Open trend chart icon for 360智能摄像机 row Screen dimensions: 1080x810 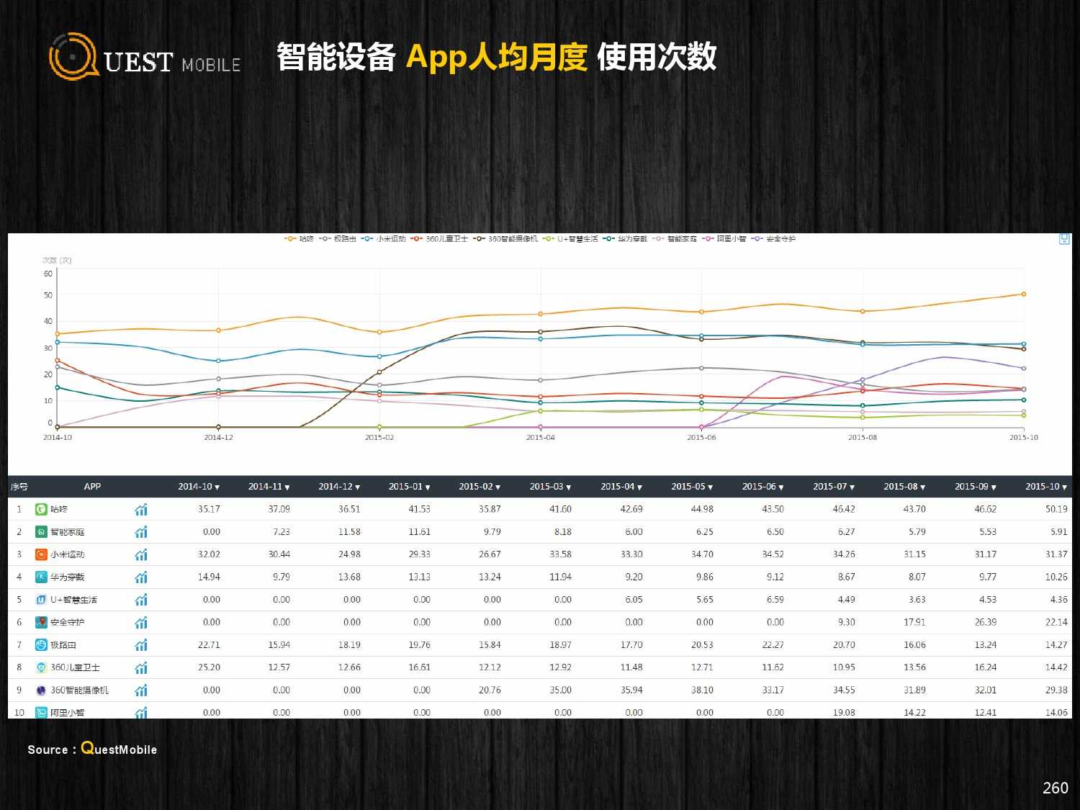(141, 690)
